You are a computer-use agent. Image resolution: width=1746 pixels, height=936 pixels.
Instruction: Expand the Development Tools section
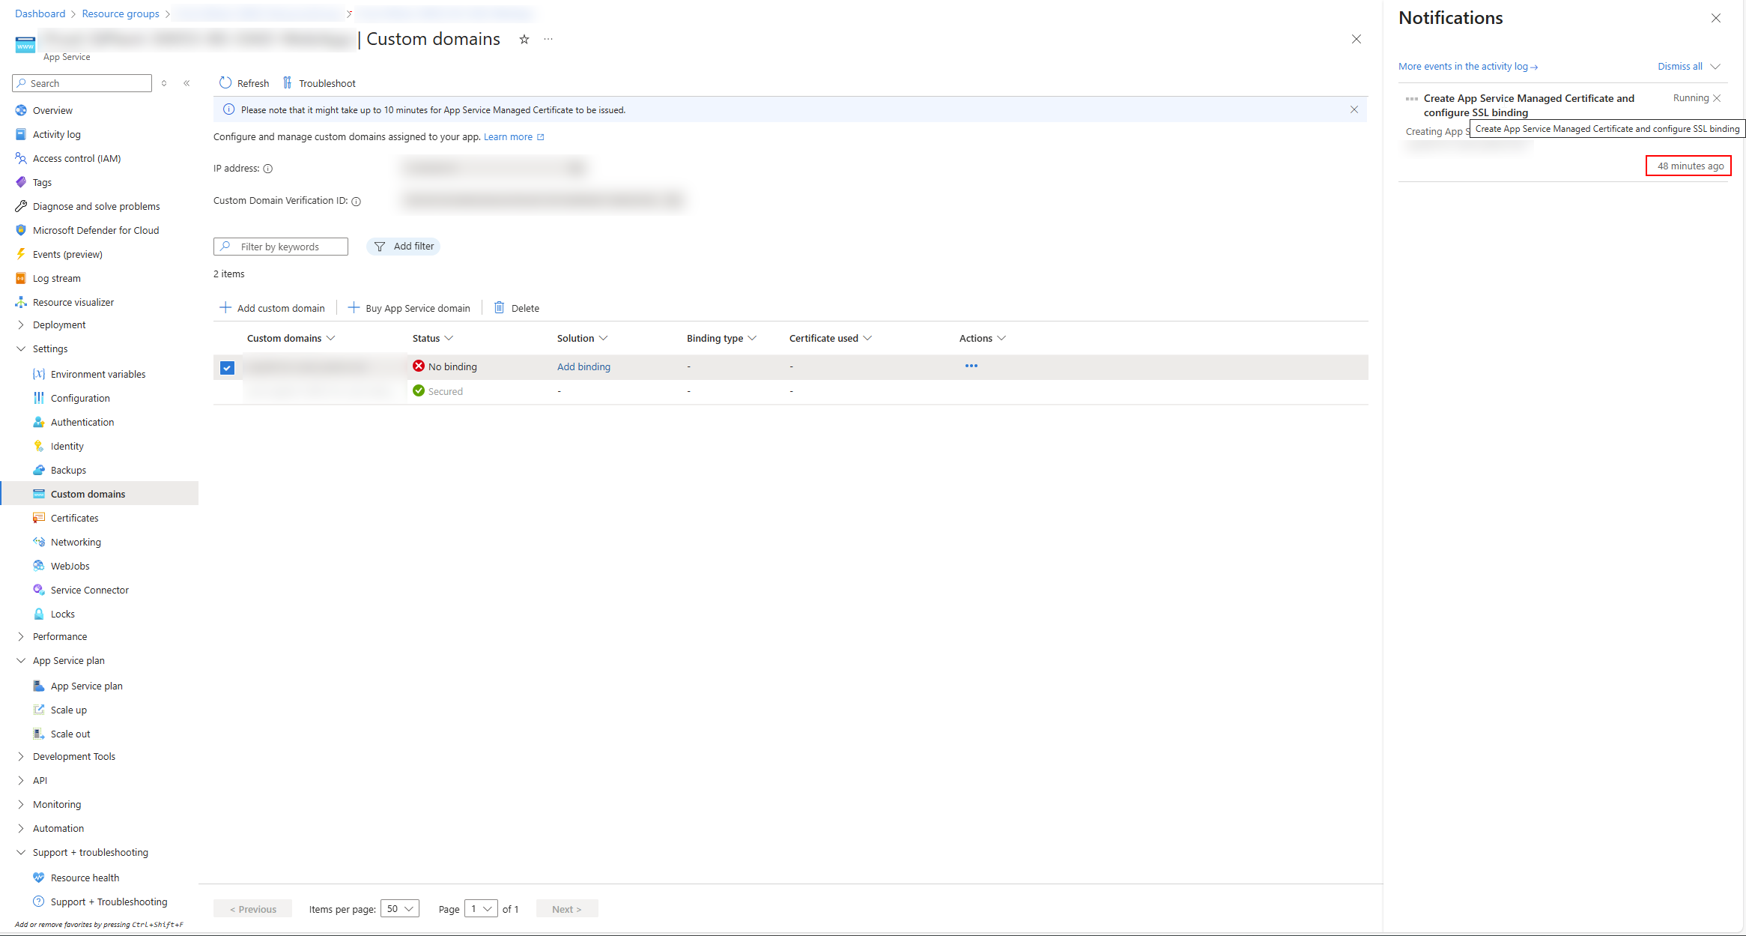(74, 756)
